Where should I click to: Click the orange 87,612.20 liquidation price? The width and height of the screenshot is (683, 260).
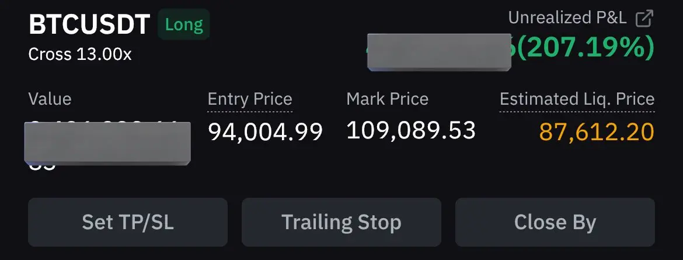click(x=597, y=133)
